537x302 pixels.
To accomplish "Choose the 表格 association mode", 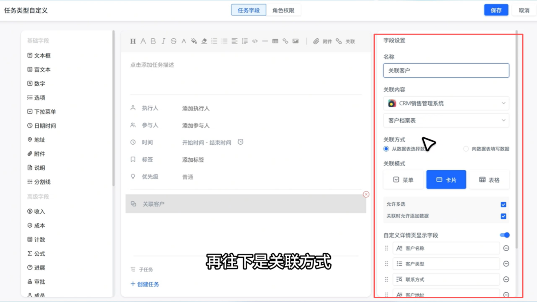I will pos(489,180).
